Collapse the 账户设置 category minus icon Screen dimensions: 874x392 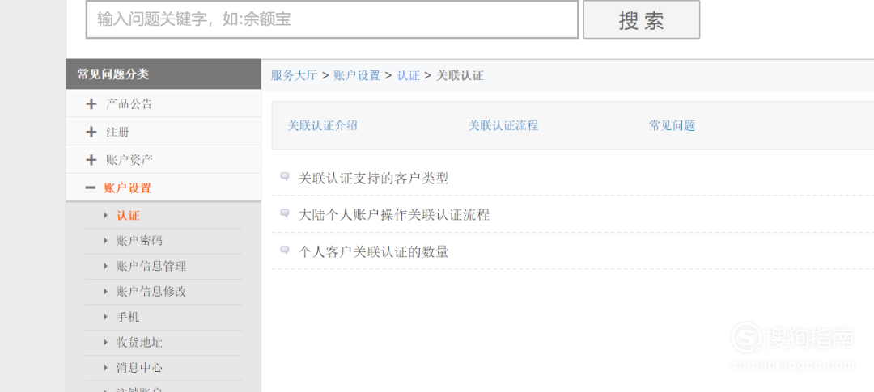point(91,188)
